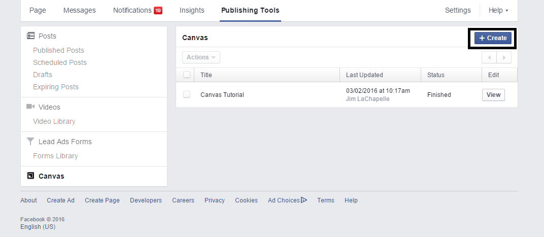Open the Notifications badge showing 19
This screenshot has height=237, width=544.
pos(158,11)
